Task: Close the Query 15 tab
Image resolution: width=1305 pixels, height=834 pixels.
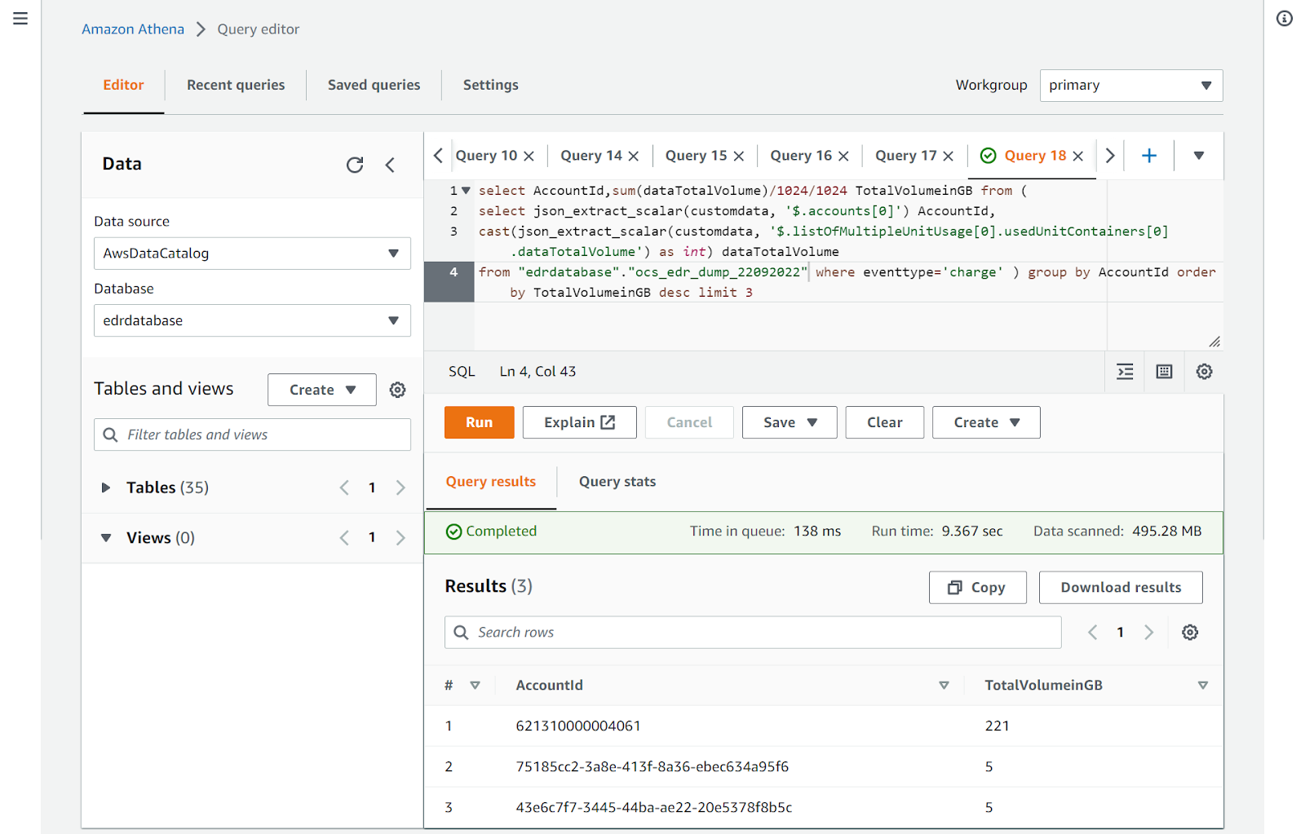Action: (x=739, y=156)
